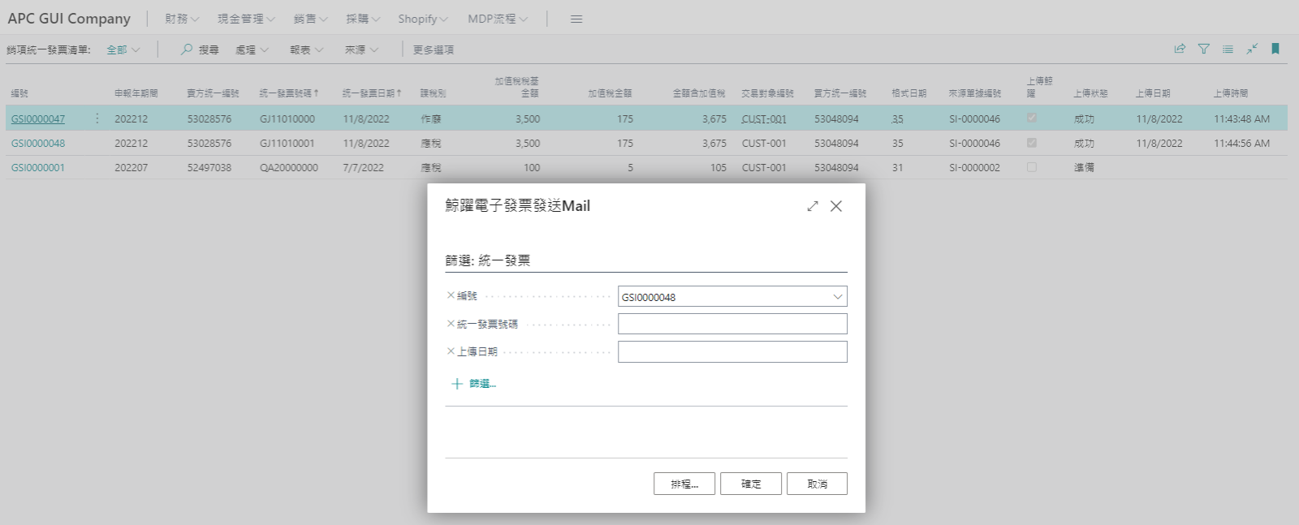Viewport: 1299px width, 525px height.
Task: Select cell QA20000000
Action: [289, 167]
